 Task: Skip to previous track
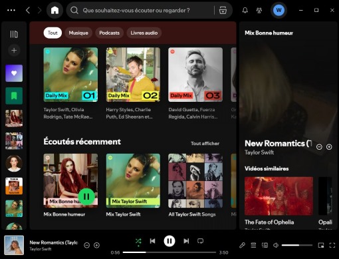[152, 241]
